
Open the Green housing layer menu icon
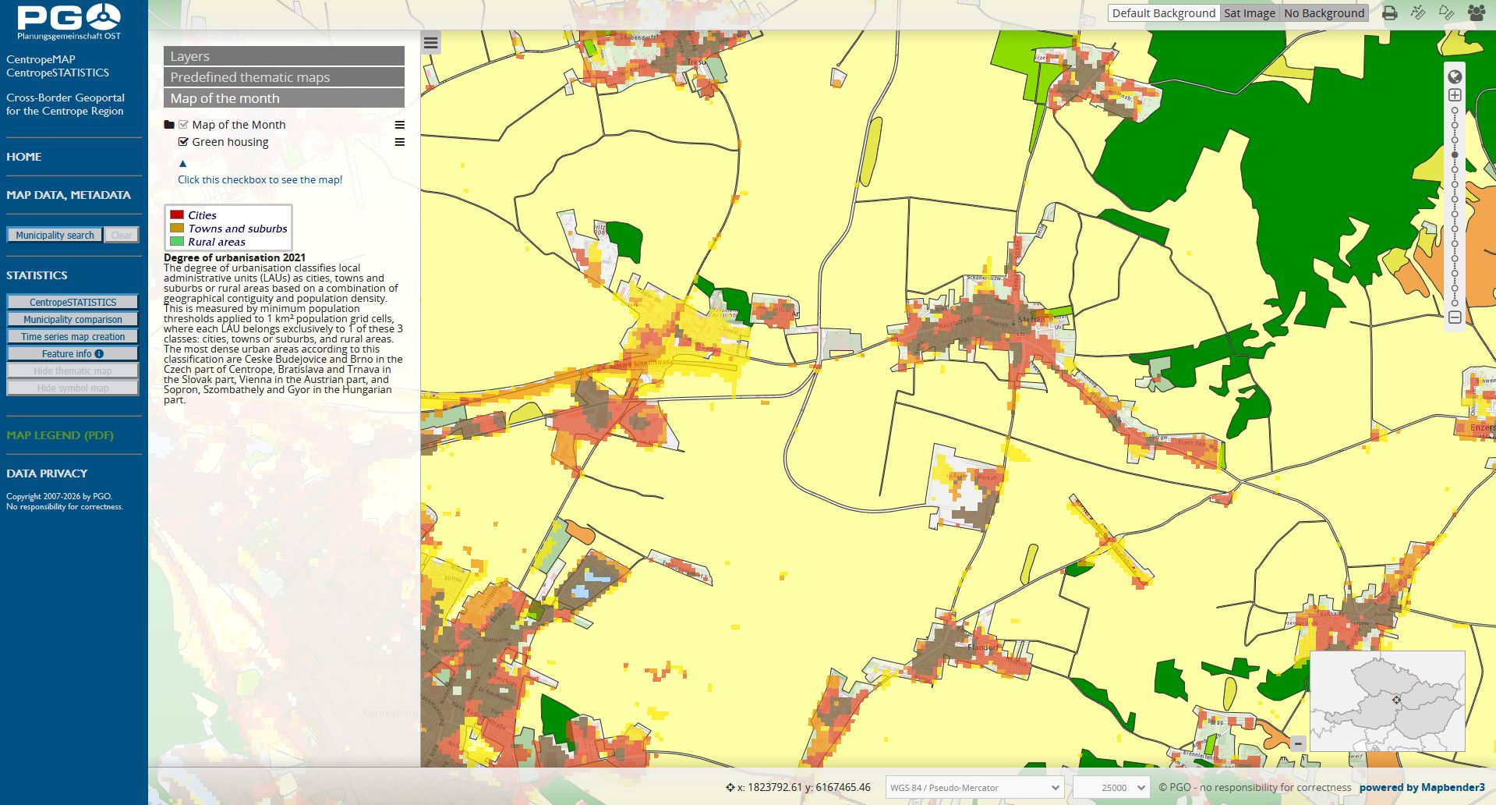[400, 142]
